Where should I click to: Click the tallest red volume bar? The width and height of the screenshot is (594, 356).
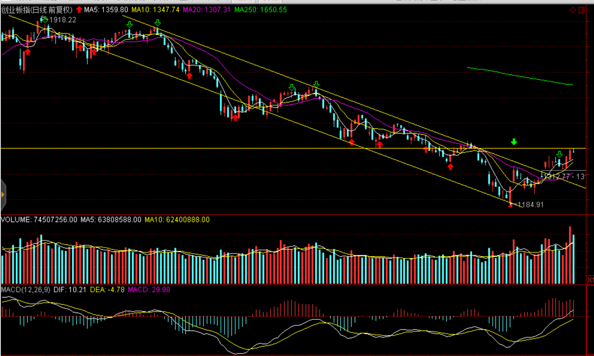[570, 255]
